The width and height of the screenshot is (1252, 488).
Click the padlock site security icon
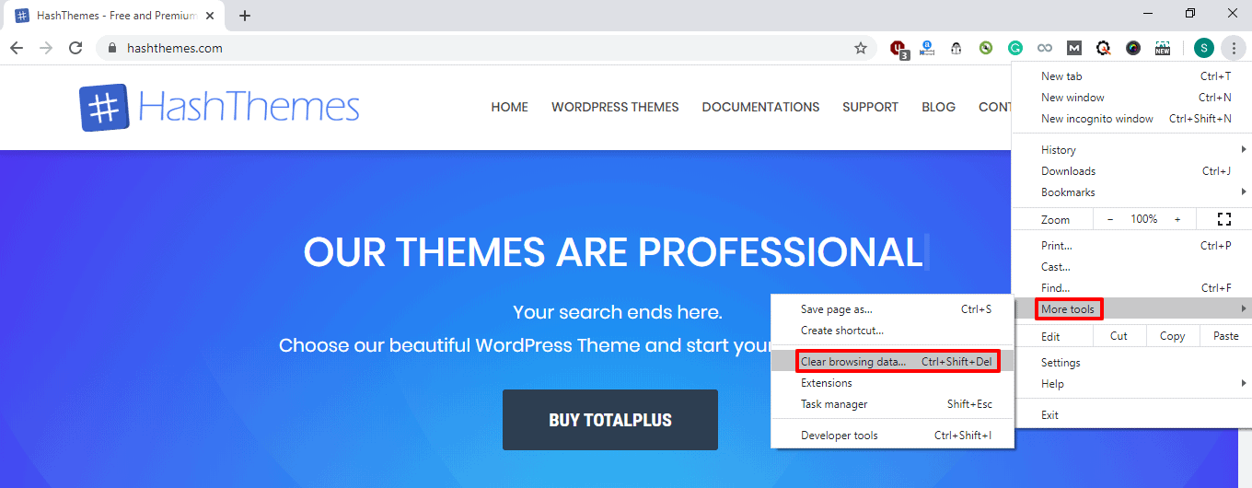[x=112, y=48]
